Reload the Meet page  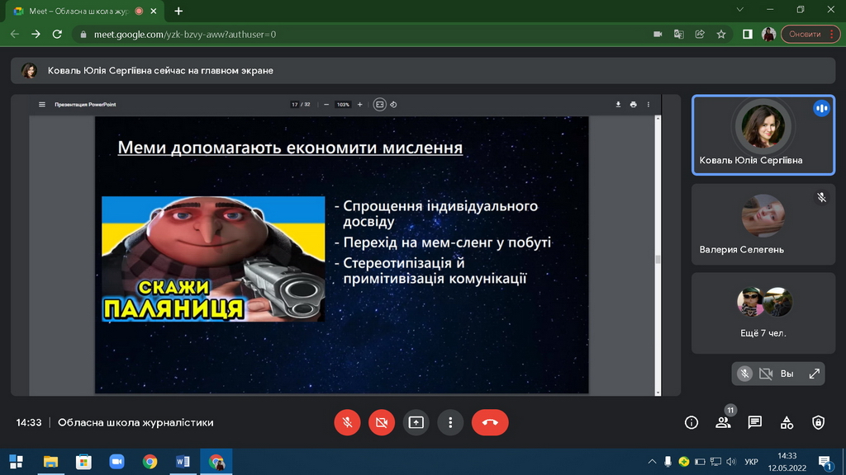point(57,34)
